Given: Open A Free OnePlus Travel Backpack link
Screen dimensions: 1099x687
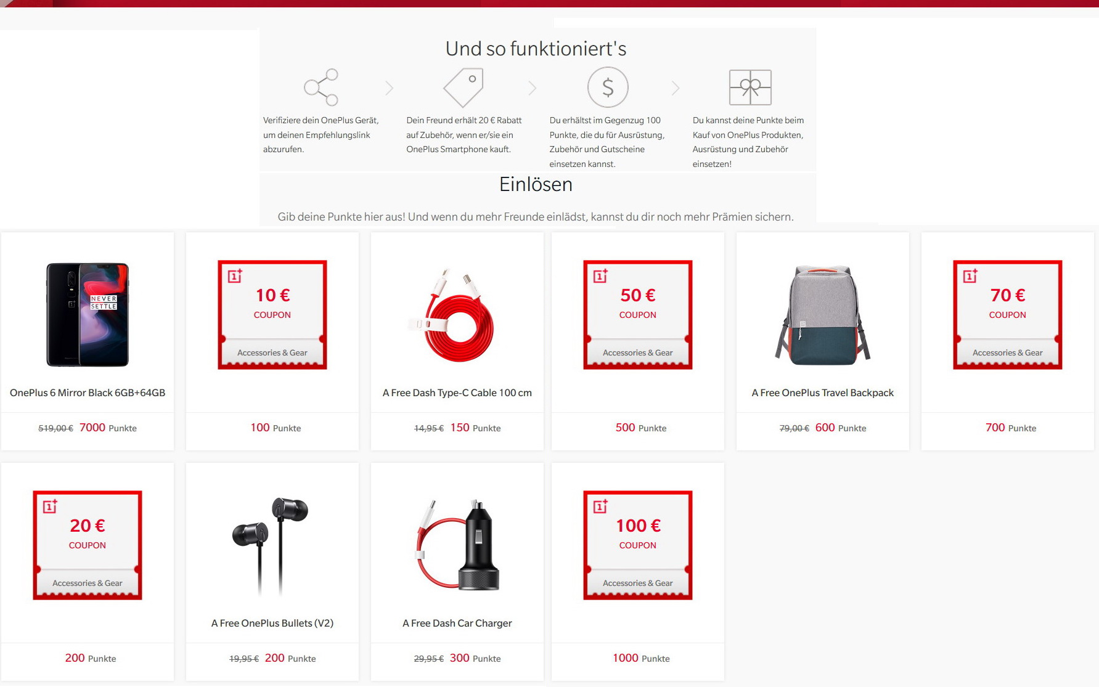Looking at the screenshot, I should tap(823, 393).
